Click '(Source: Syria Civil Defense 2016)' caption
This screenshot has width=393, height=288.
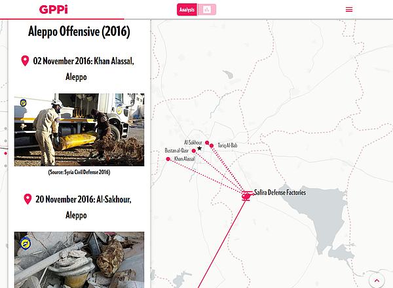click(x=79, y=172)
